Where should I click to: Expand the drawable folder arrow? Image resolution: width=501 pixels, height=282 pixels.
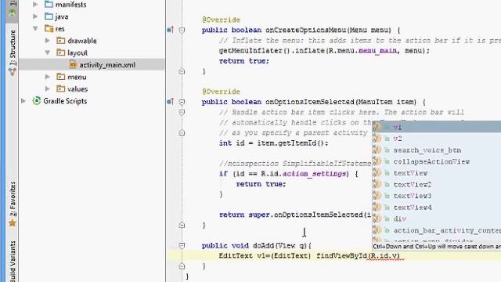pos(47,41)
